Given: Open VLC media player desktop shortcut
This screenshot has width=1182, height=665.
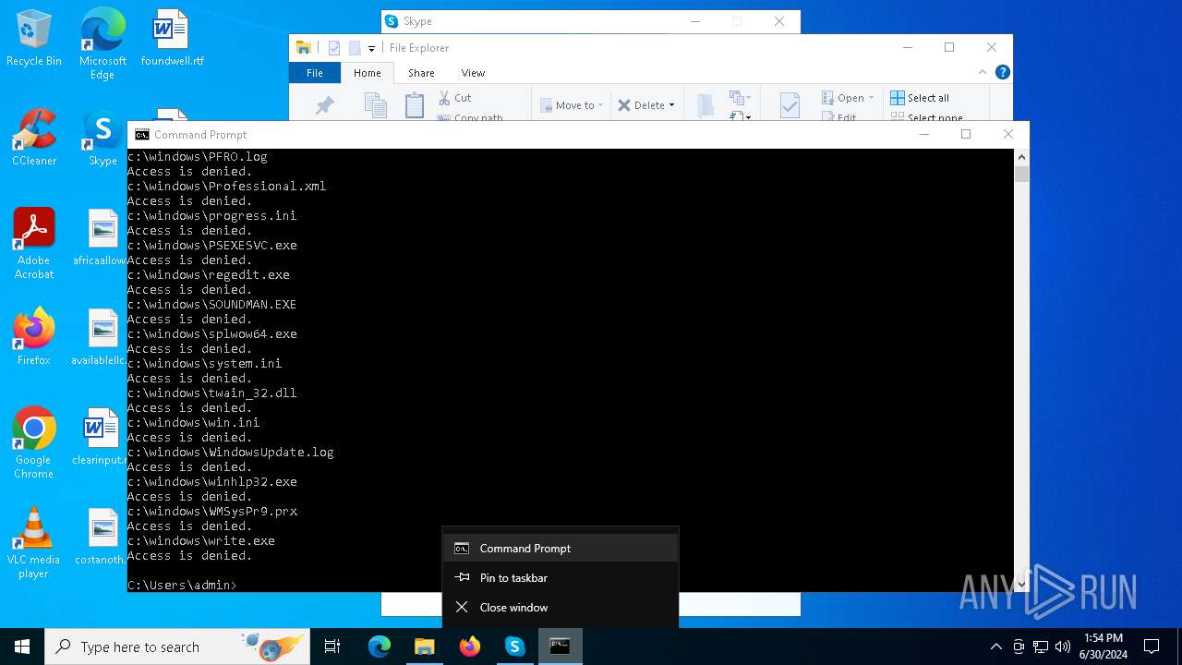Looking at the screenshot, I should (34, 543).
